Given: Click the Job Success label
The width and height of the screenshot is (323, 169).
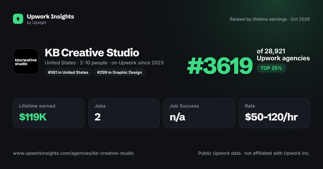Looking at the screenshot, I should pyautogui.click(x=184, y=106).
